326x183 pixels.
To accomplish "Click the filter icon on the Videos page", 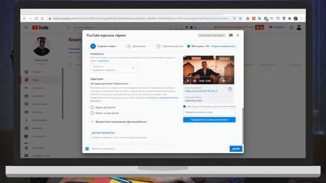I will [x=70, y=56].
